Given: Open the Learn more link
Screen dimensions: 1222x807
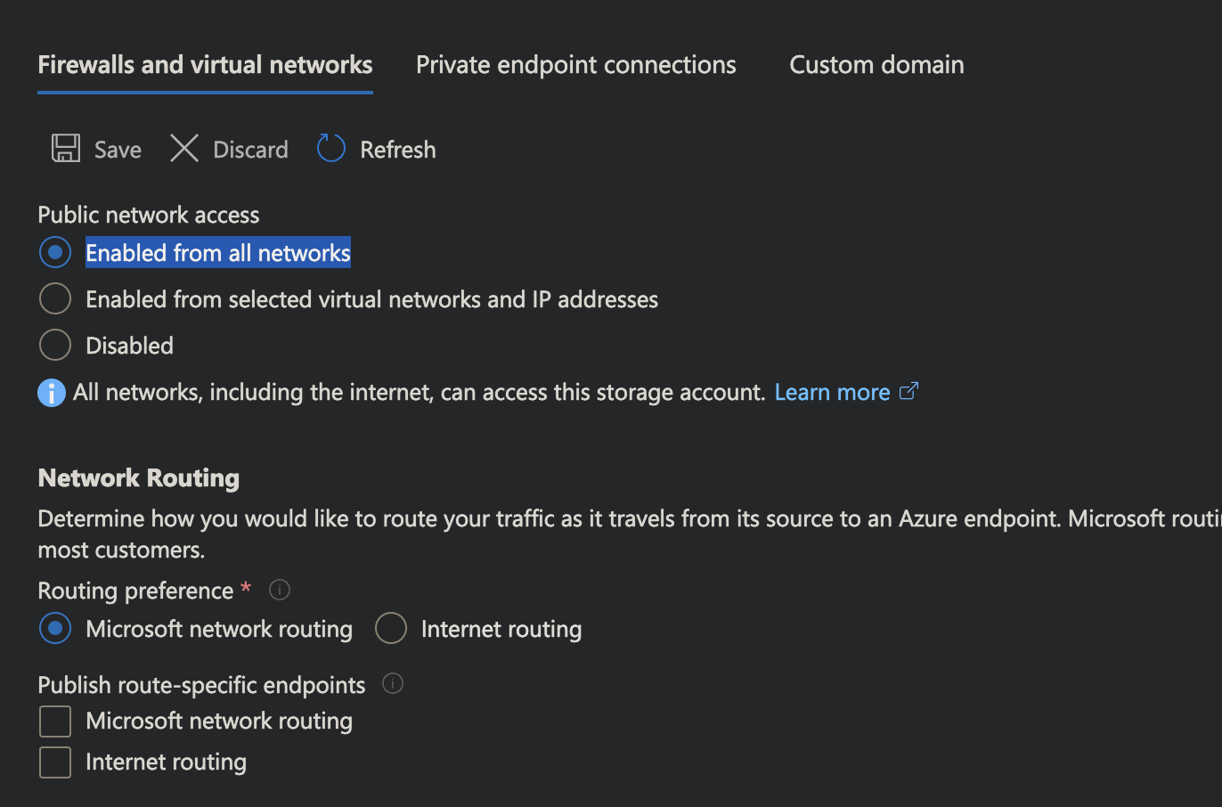Looking at the screenshot, I should point(832,393).
